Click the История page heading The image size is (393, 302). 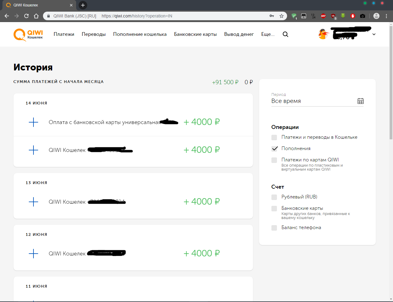click(33, 67)
